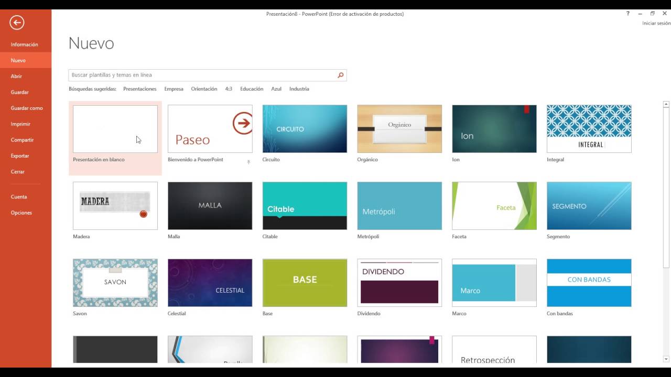This screenshot has width=671, height=377.
Task: Select the Segmento template thumbnail
Action: 589,206
